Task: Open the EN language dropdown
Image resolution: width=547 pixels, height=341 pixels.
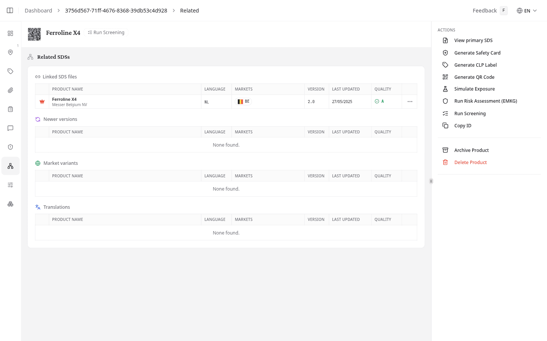Action: point(527,11)
